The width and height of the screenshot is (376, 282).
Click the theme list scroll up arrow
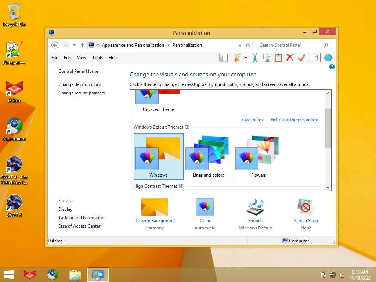[328, 93]
